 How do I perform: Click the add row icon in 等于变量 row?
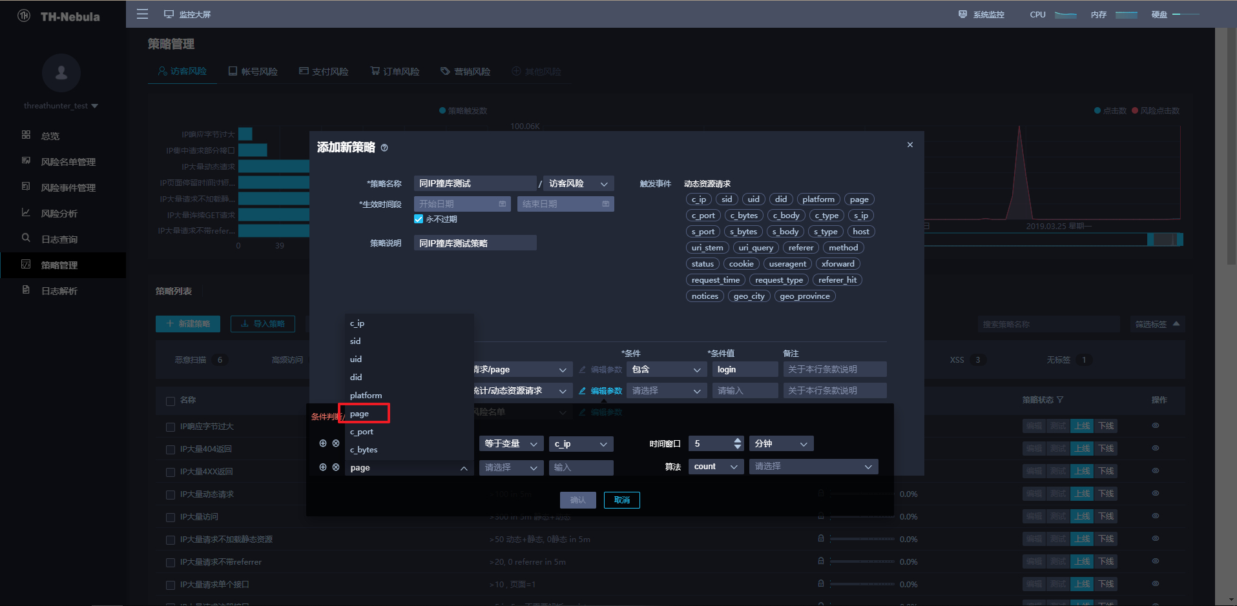[x=323, y=443]
